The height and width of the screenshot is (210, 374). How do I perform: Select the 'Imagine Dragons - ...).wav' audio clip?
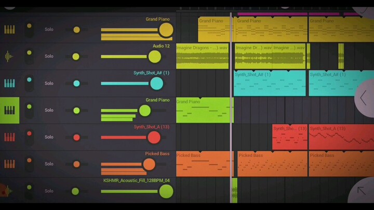pyautogui.click(x=202, y=57)
